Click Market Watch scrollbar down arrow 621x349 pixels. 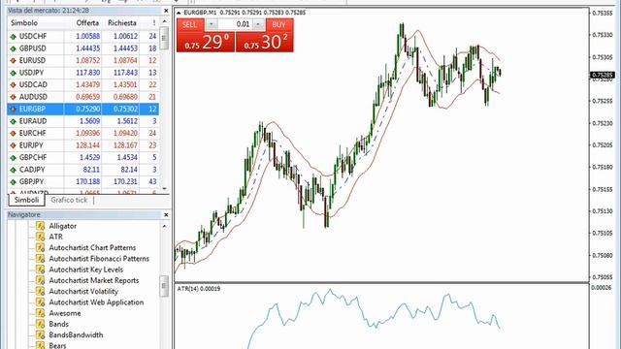point(164,189)
